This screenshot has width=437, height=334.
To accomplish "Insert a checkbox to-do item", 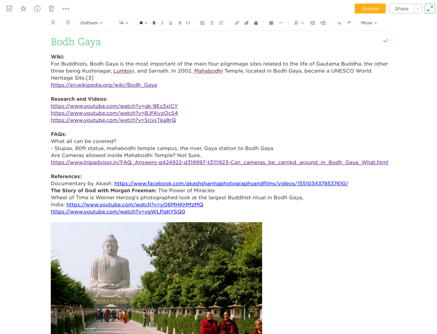I will point(202,23).
